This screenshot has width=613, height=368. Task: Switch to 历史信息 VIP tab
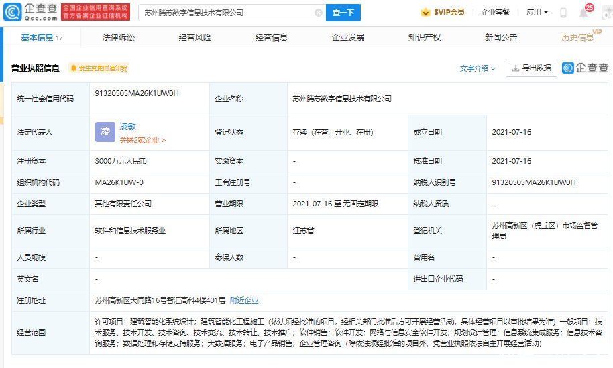tap(581, 37)
